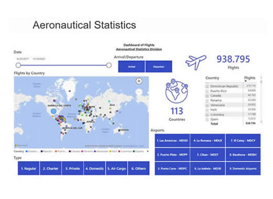Click the airplane flights icon

(196, 62)
